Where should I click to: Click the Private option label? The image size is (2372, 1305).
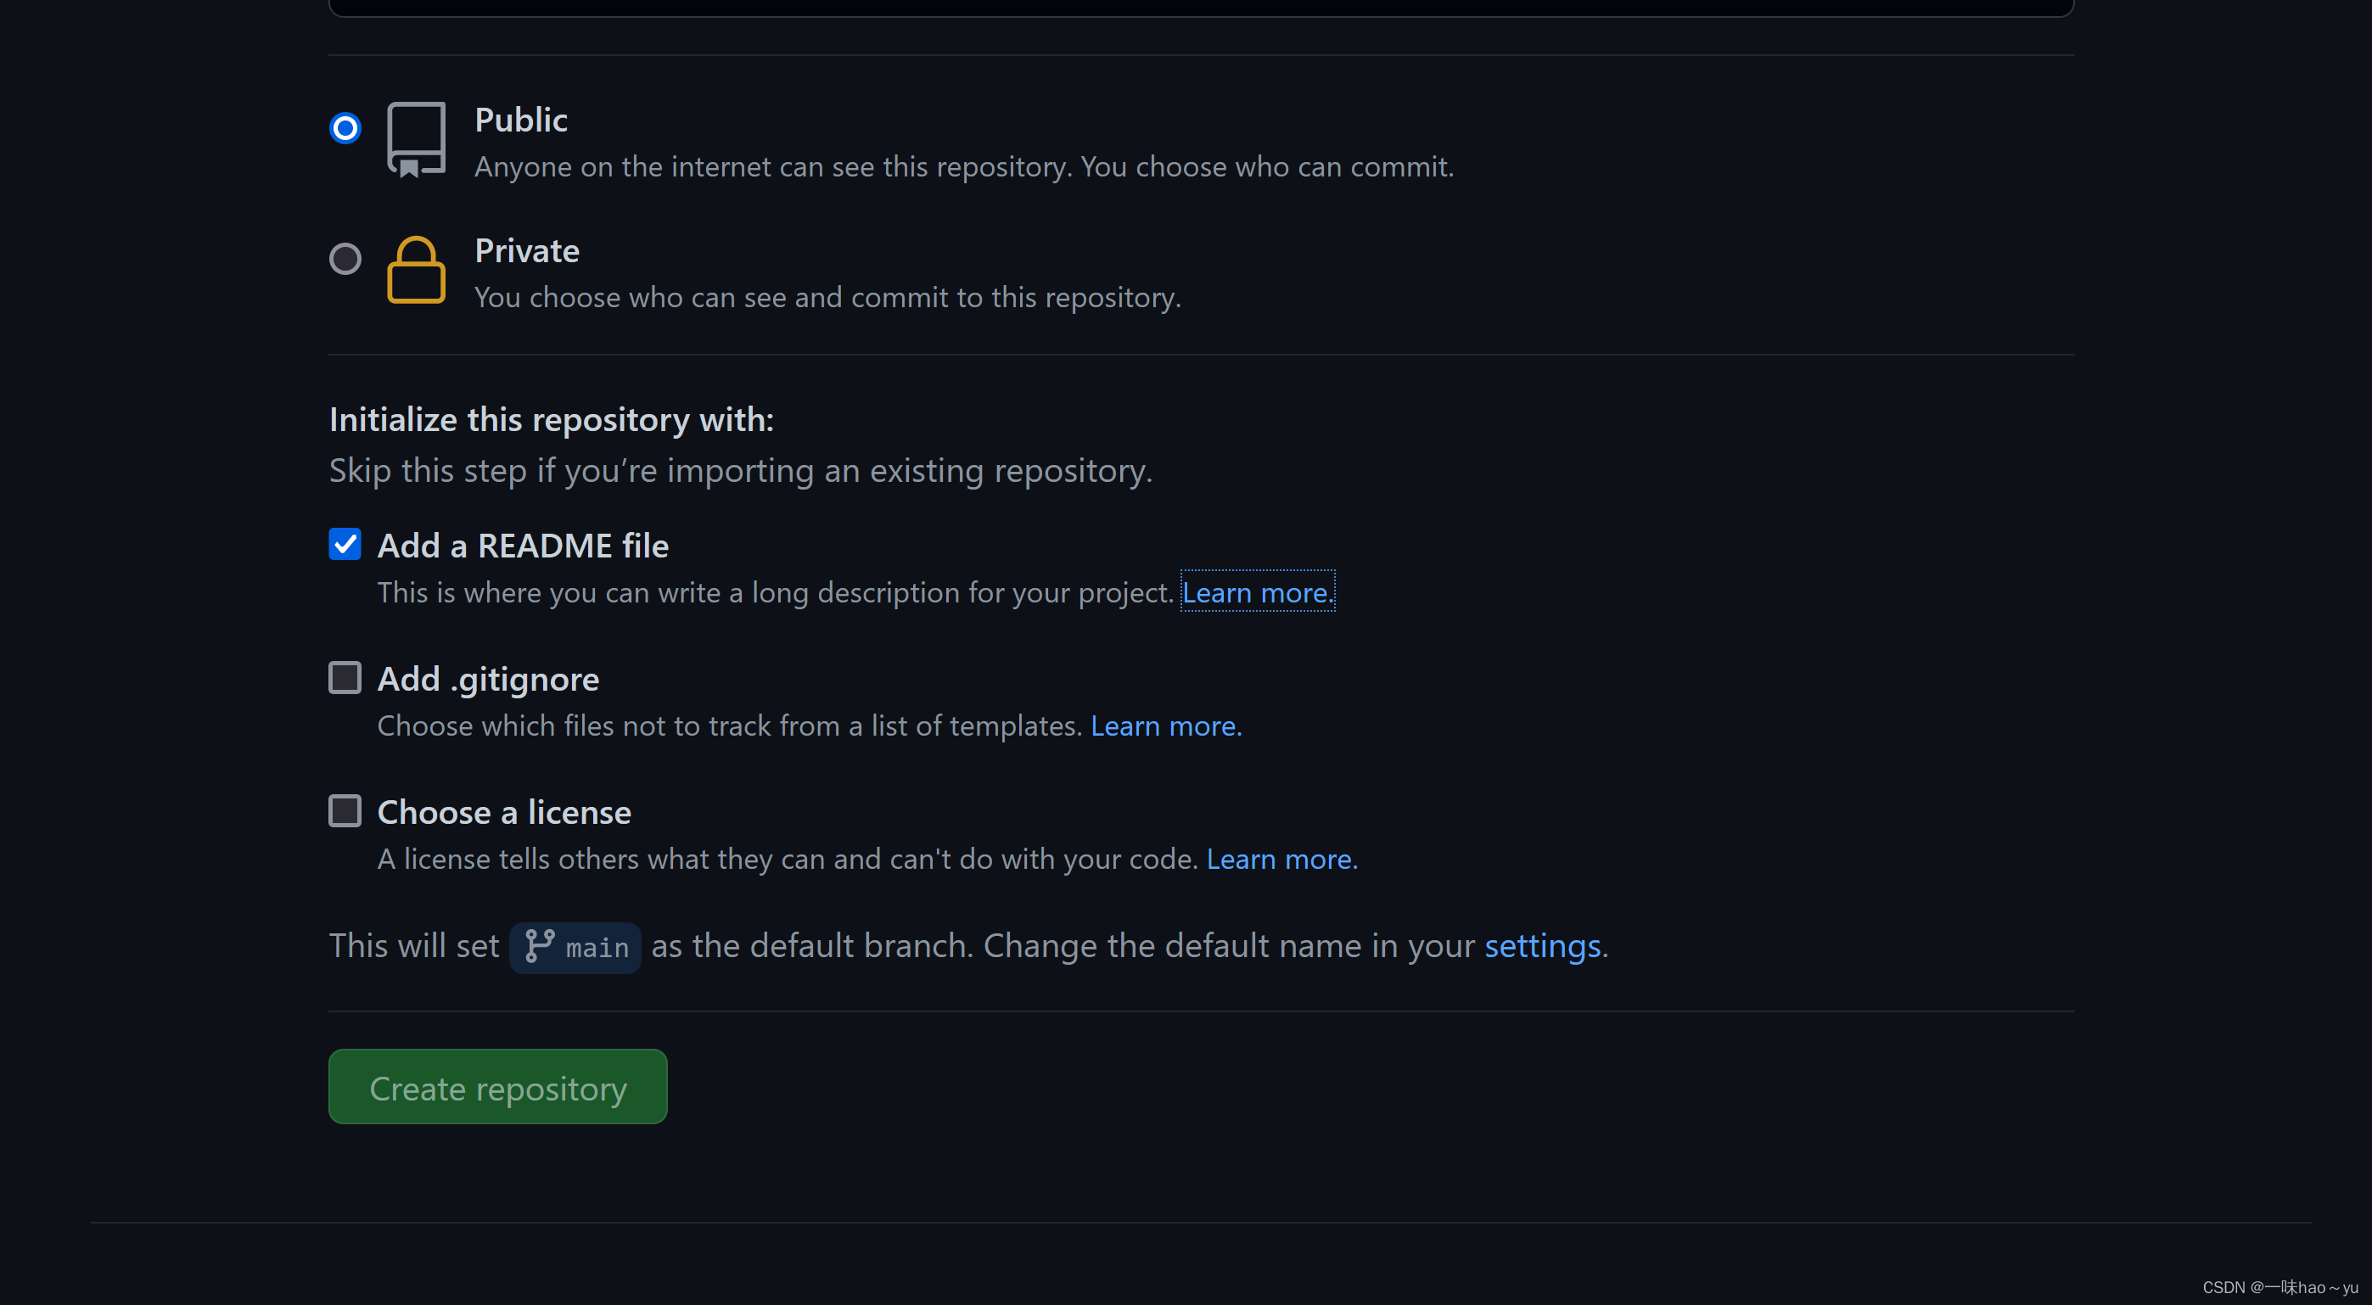[527, 250]
